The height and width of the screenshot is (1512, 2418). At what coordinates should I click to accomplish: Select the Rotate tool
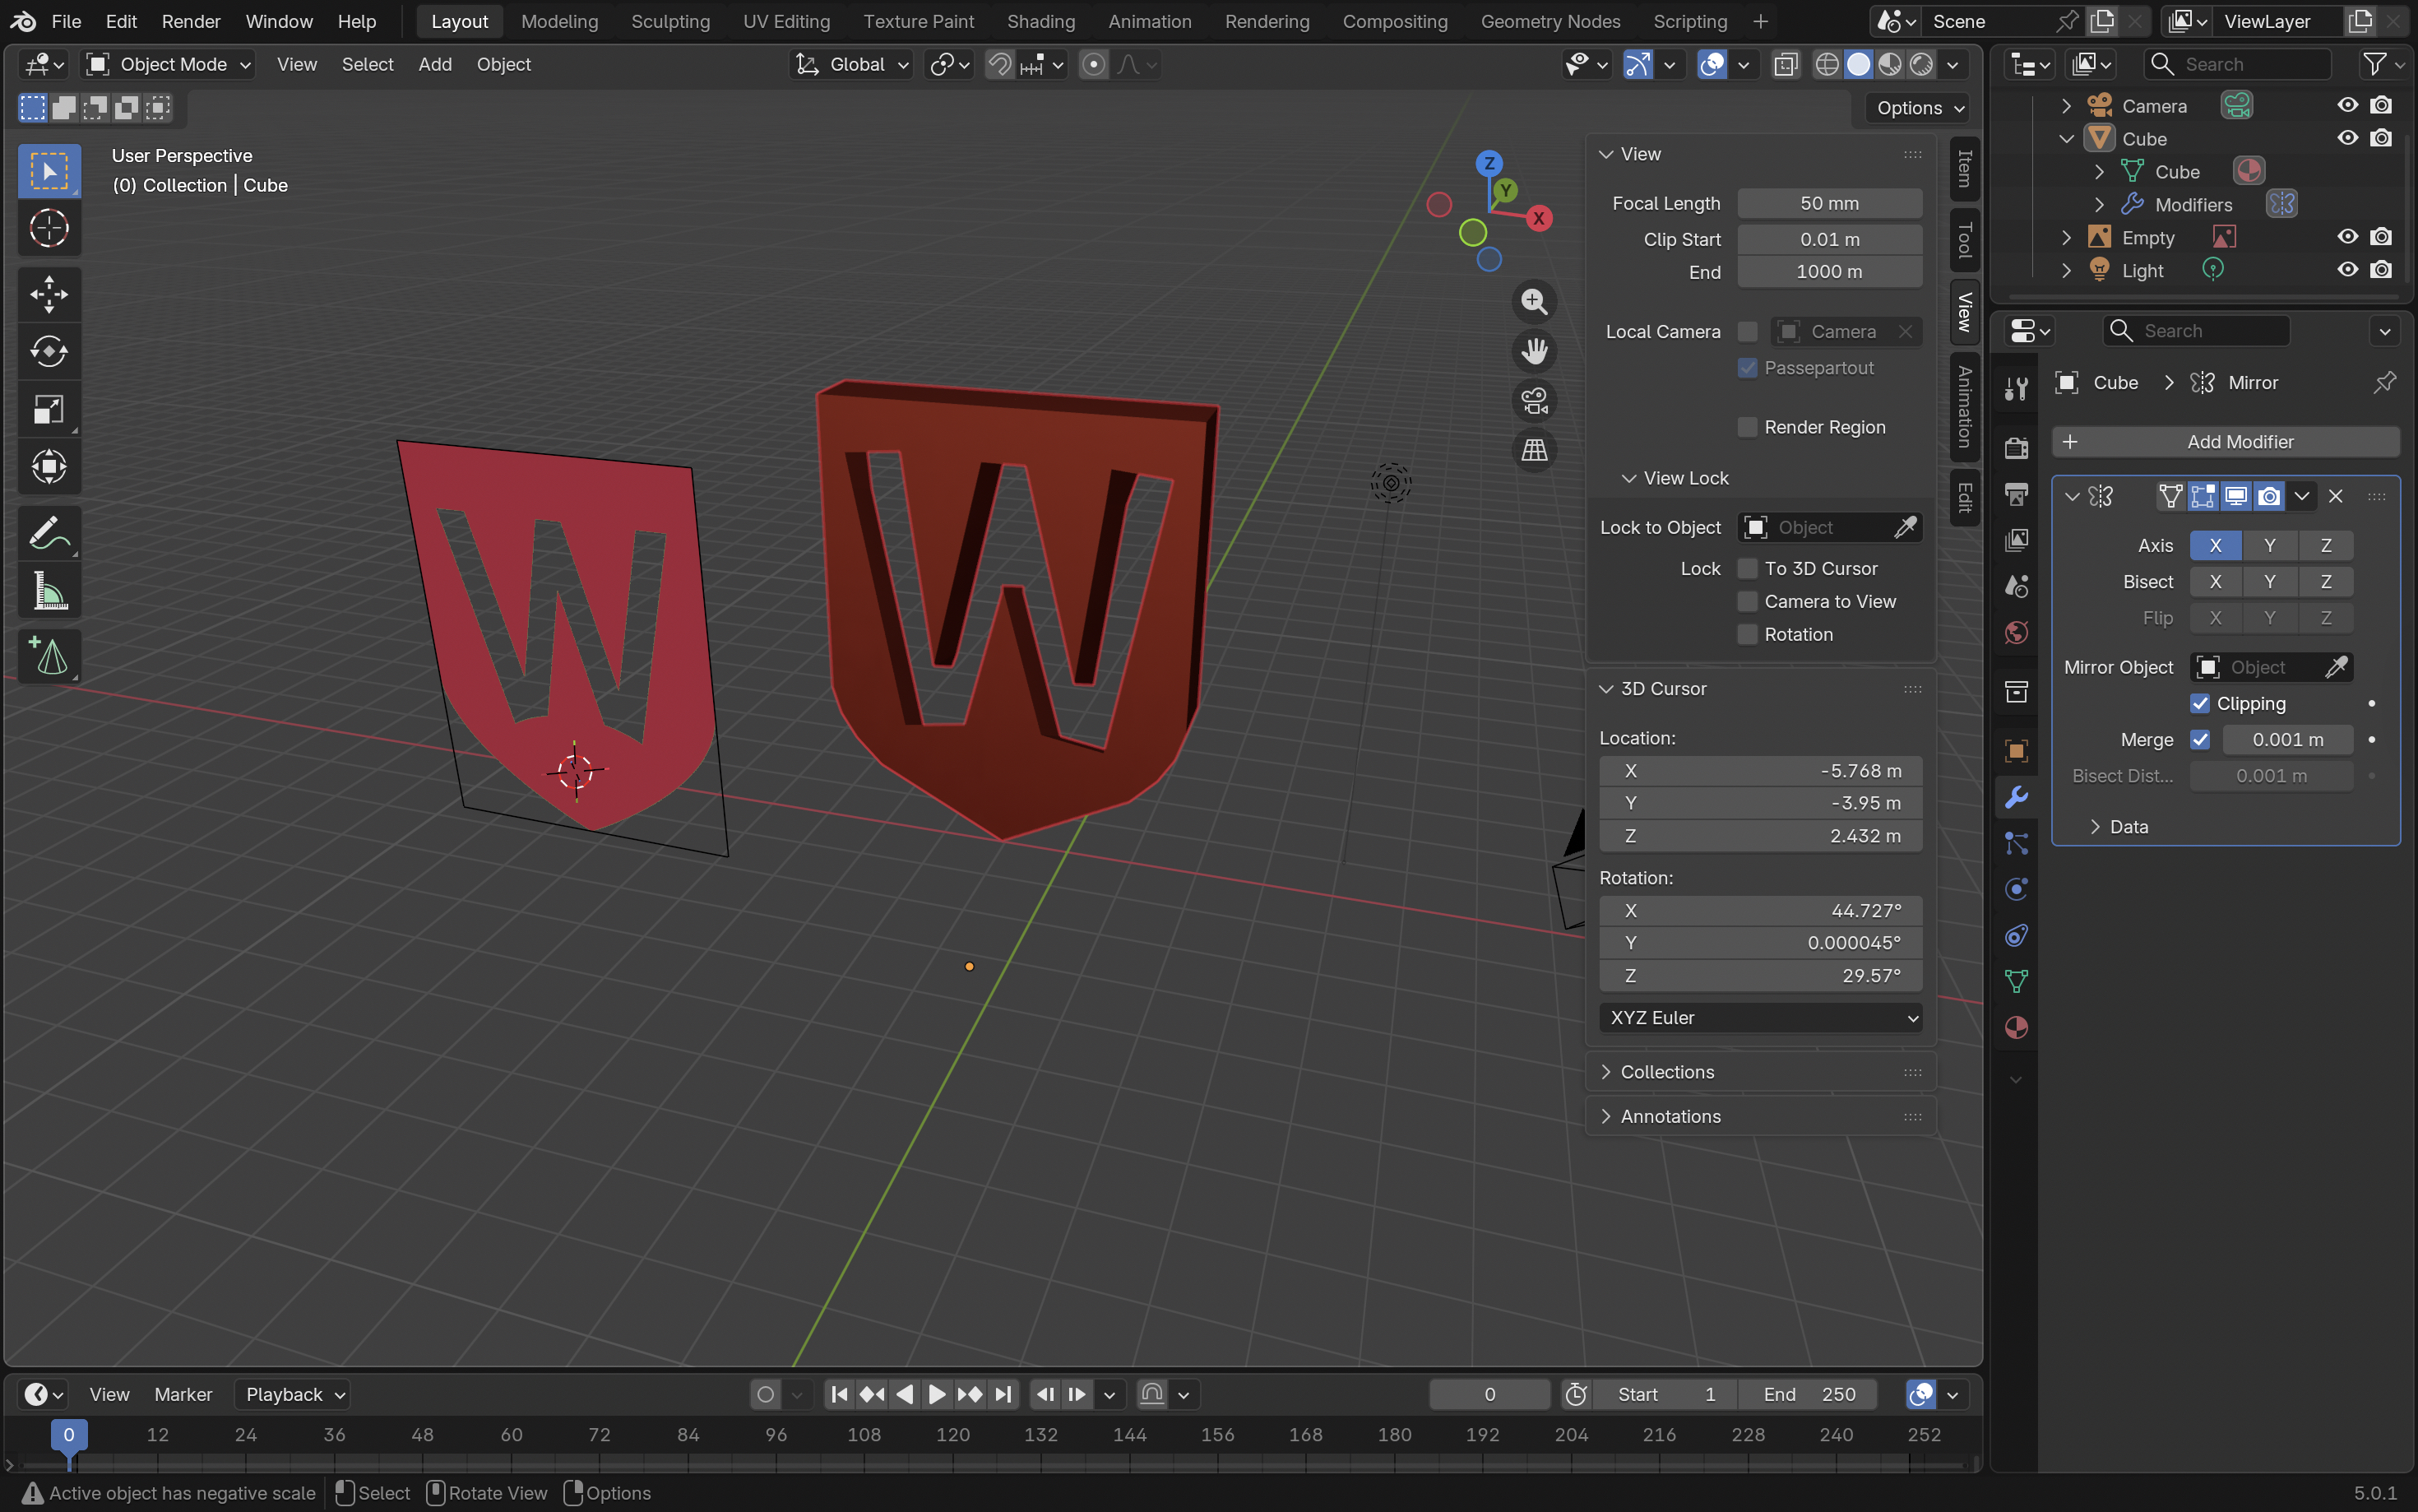coord(48,352)
